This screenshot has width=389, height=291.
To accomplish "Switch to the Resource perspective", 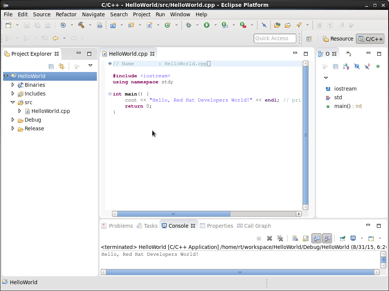I will [x=338, y=39].
